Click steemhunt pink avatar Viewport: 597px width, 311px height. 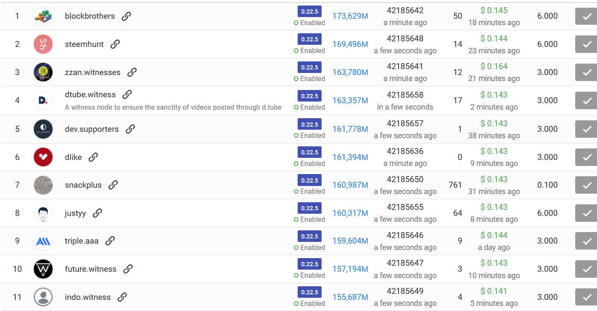[43, 44]
